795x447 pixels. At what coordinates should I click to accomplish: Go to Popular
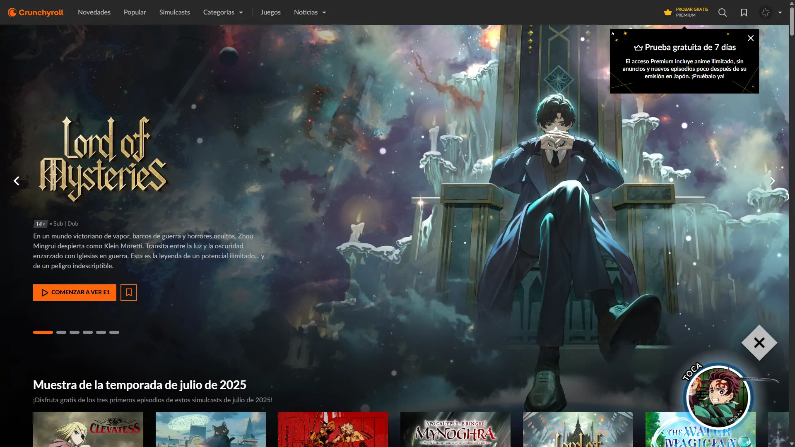pos(135,12)
